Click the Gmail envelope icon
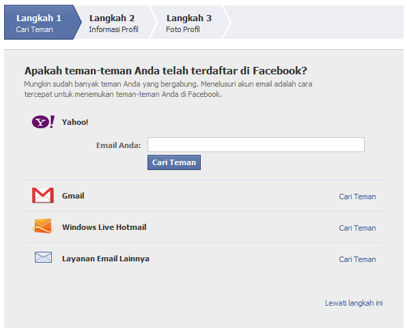This screenshot has height=335, width=407. (x=43, y=195)
